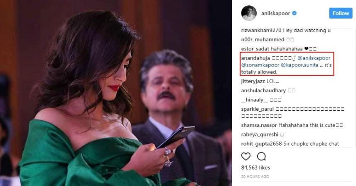Click verified badge beside anilskapoor

coord(294,13)
